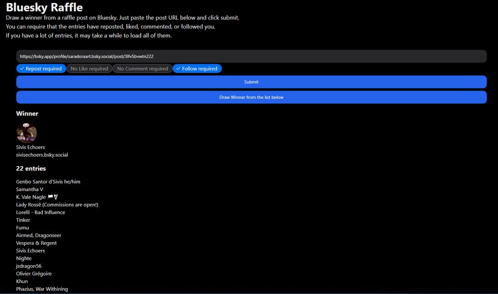
Task: Select entry Olivier Grégoire
Action: coord(34,274)
